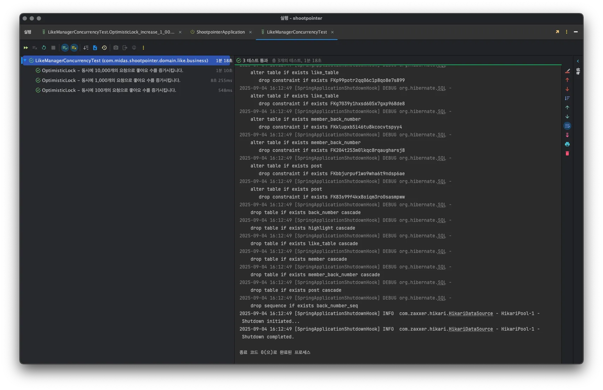The image size is (603, 390).
Task: Clear the console with the trash icon
Action: tap(567, 154)
